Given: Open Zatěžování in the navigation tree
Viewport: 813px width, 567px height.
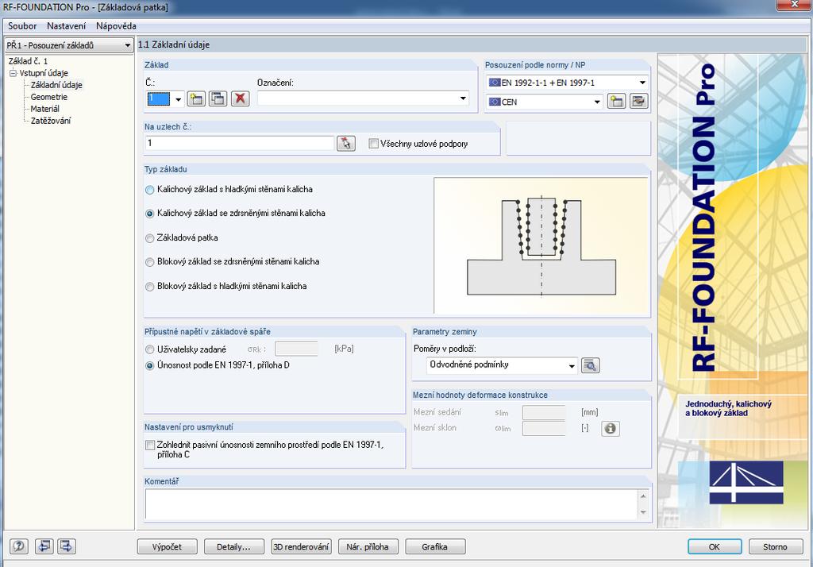Looking at the screenshot, I should pos(50,121).
